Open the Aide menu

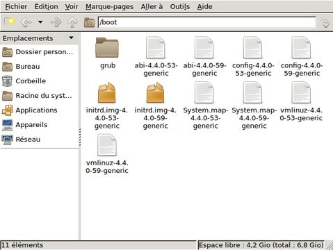tap(204, 6)
